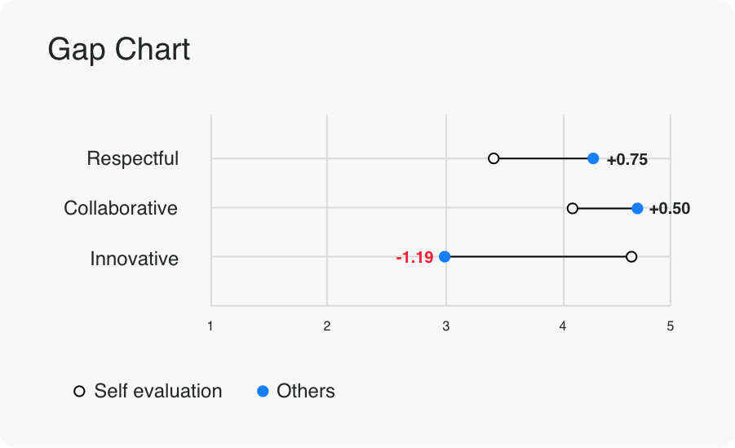The width and height of the screenshot is (735, 448).
Task: Click the axis tick label 3
Action: [x=446, y=326]
